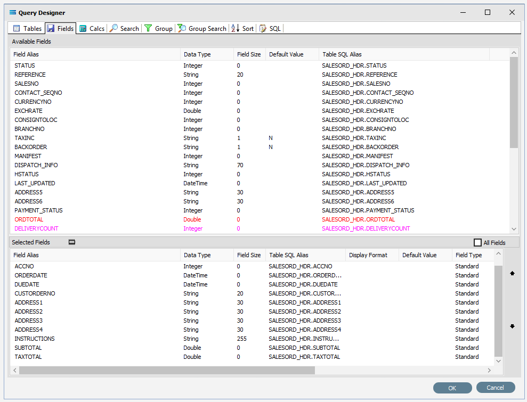Switch to Group Search tab
This screenshot has height=402, width=527.
pos(202,29)
